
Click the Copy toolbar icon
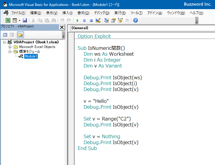[x=40, y=20]
